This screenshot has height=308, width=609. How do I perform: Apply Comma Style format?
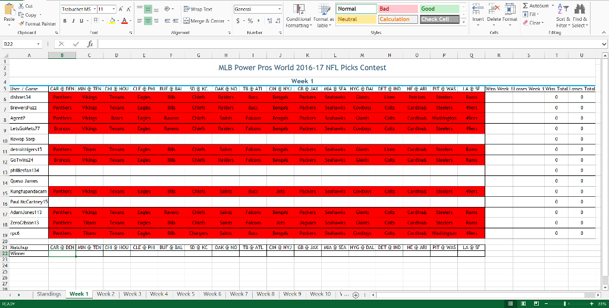tap(258, 21)
